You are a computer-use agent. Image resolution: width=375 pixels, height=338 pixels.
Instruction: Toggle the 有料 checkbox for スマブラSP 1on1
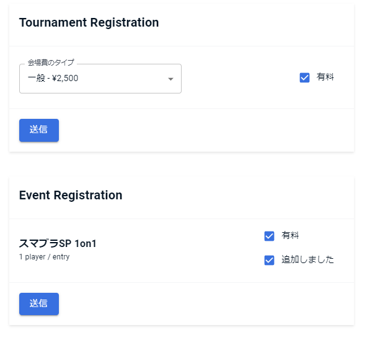point(269,236)
